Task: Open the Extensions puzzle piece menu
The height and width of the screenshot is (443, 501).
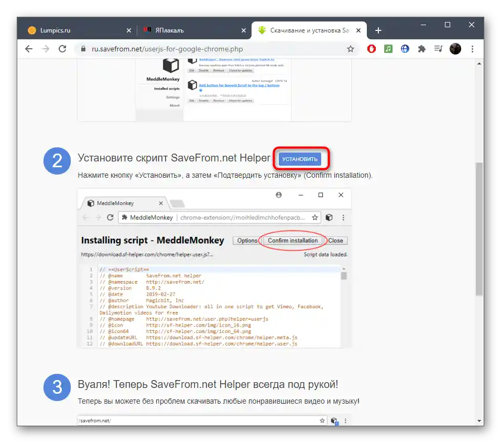Action: tap(422, 49)
